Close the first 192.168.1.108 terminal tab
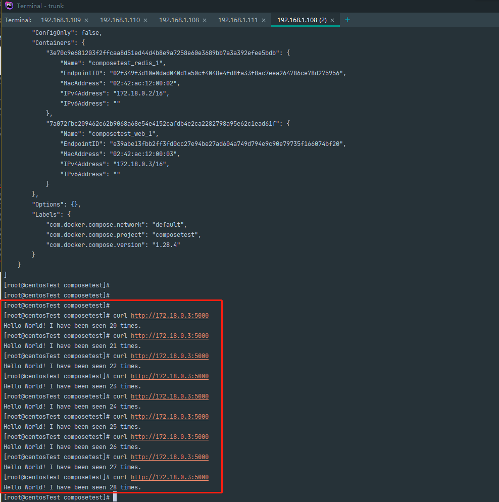Screen dimensions: 499x502 click(x=205, y=20)
